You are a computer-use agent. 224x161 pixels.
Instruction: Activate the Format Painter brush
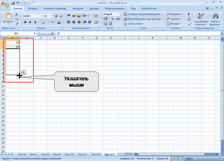click(16, 23)
